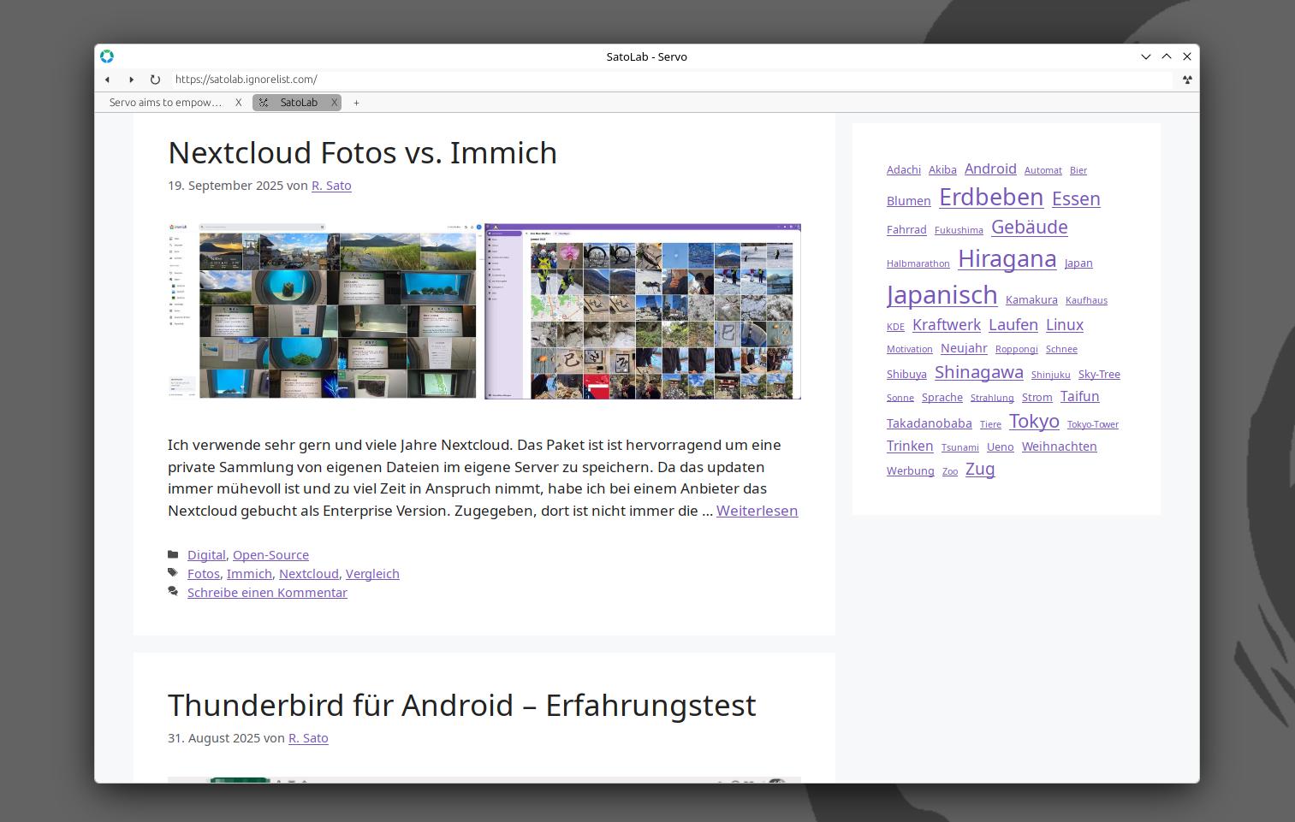Open the 'Nextcloud Fotos vs. Immich' article title
The height and width of the screenshot is (822, 1295).
point(362,153)
